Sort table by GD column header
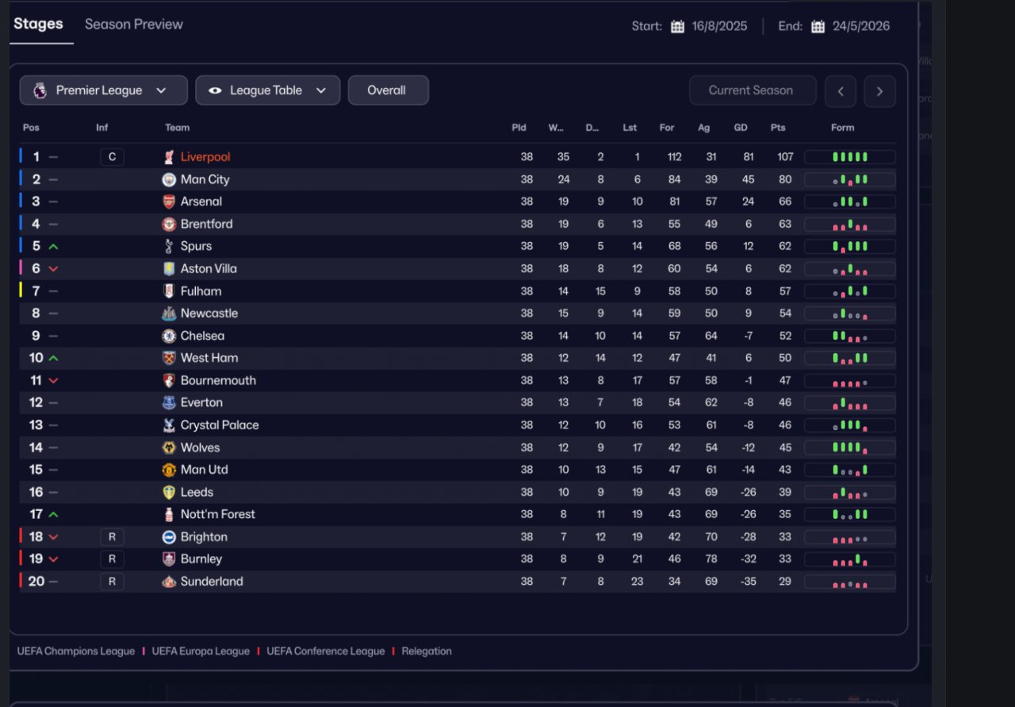Screen dimensions: 1015x707 [x=741, y=128]
